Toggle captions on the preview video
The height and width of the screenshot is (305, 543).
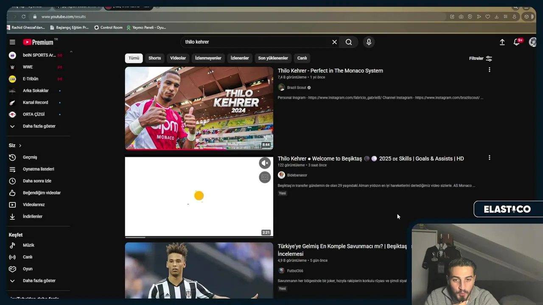265,177
